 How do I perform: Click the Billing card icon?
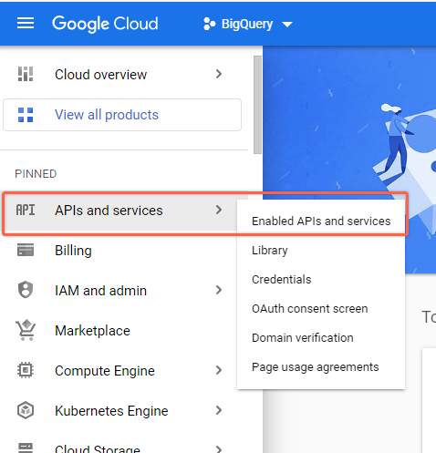point(26,250)
